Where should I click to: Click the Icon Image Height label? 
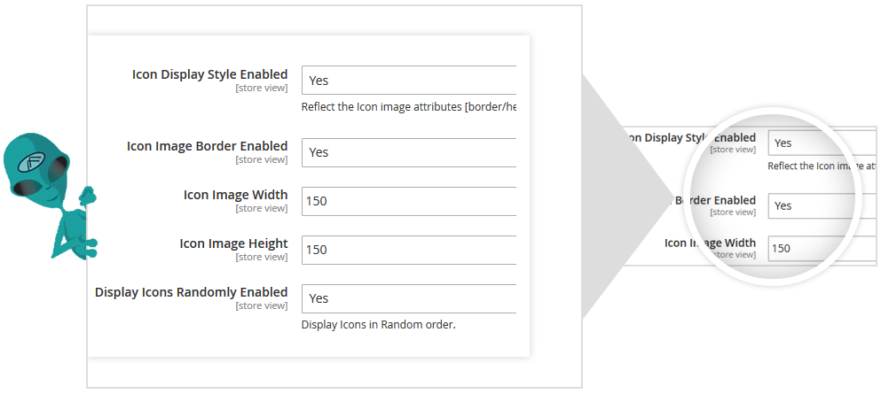(233, 243)
